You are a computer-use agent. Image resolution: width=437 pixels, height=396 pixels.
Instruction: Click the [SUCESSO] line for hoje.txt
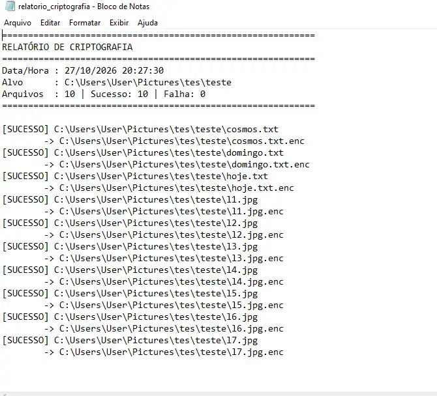(x=135, y=176)
